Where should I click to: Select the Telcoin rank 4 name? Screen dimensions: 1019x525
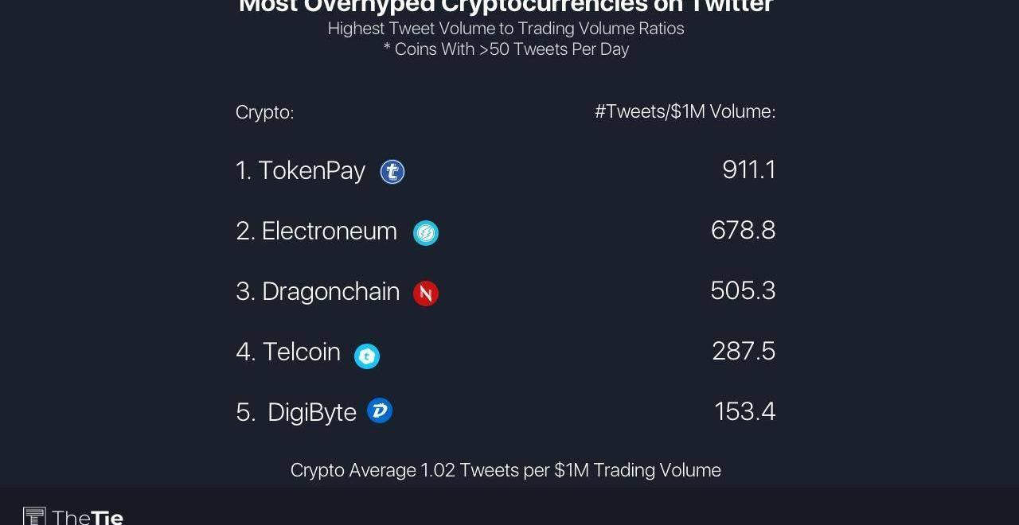point(288,352)
